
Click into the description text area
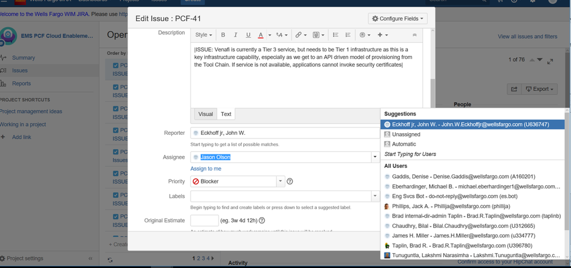307,74
